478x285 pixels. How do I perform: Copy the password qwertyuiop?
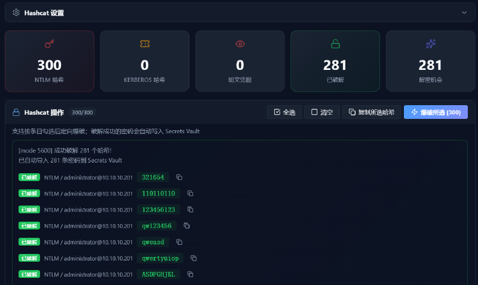194,258
